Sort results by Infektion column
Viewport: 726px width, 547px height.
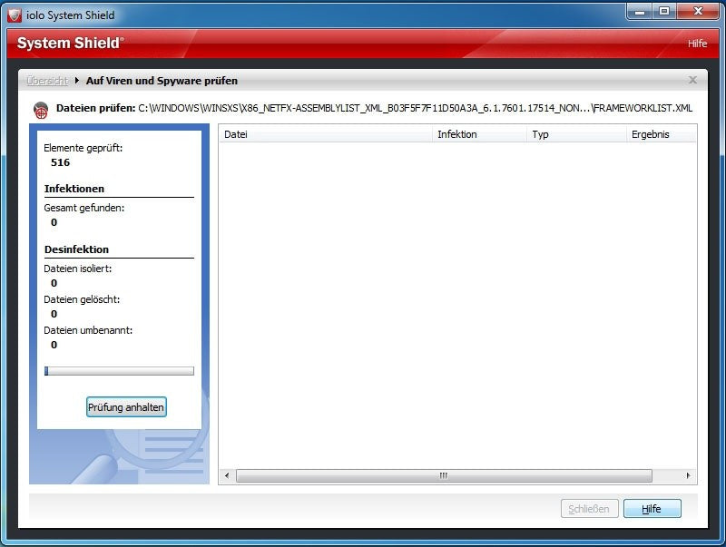coord(479,134)
